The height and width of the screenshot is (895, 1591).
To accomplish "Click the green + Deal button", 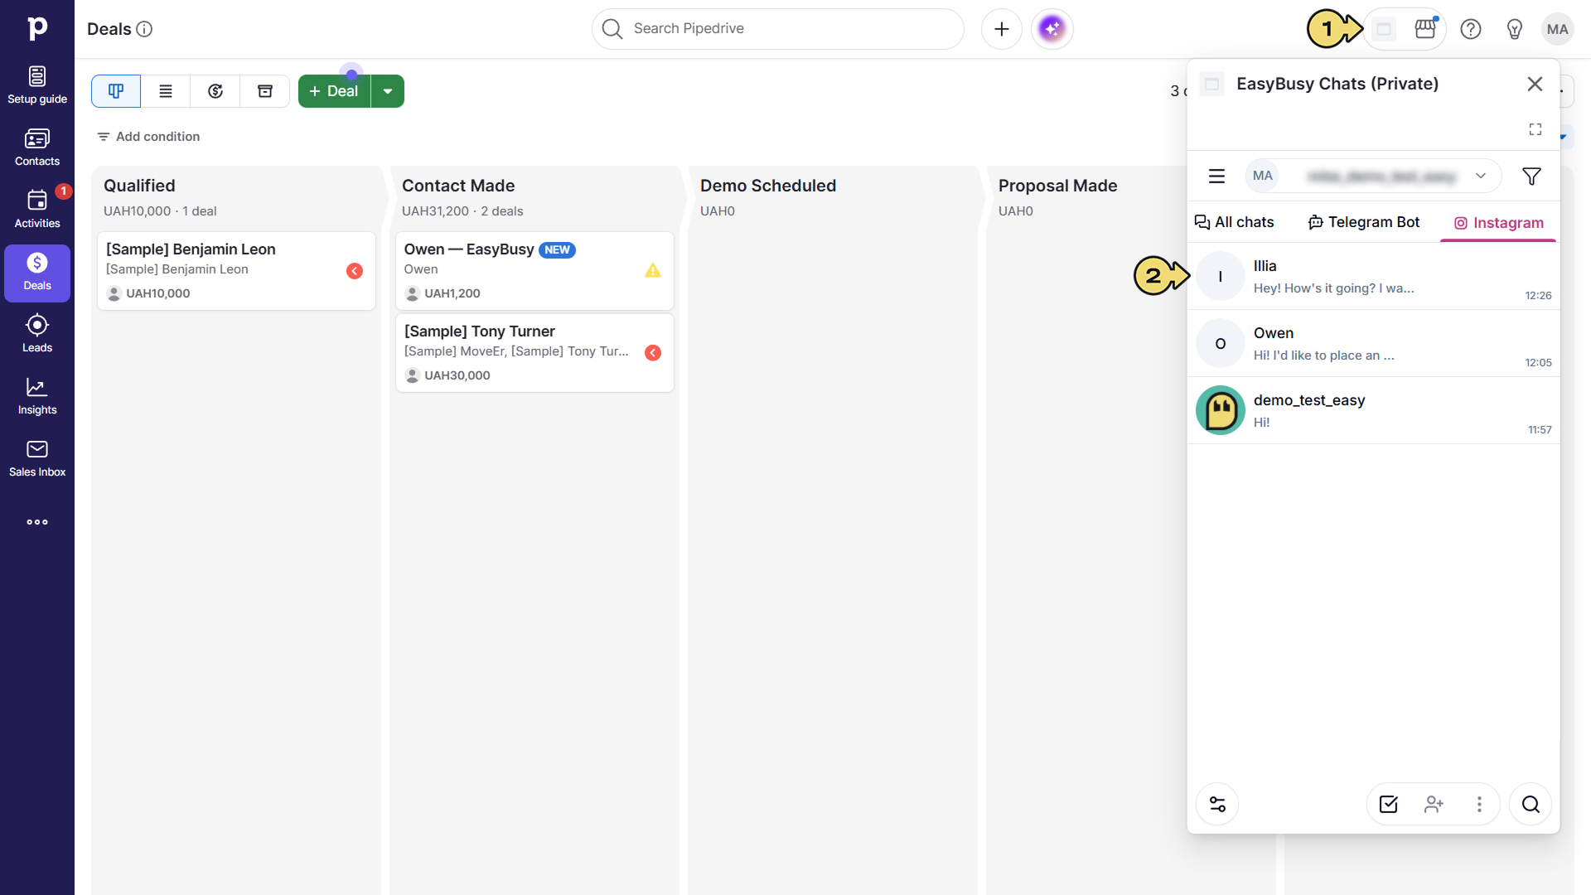I will [334, 91].
